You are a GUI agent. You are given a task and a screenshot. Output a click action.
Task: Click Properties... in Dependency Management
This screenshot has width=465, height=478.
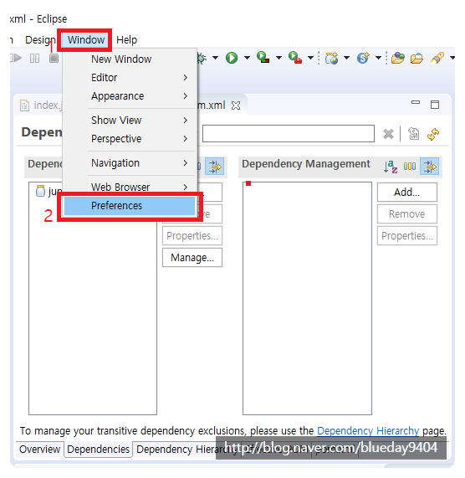pyautogui.click(x=407, y=235)
